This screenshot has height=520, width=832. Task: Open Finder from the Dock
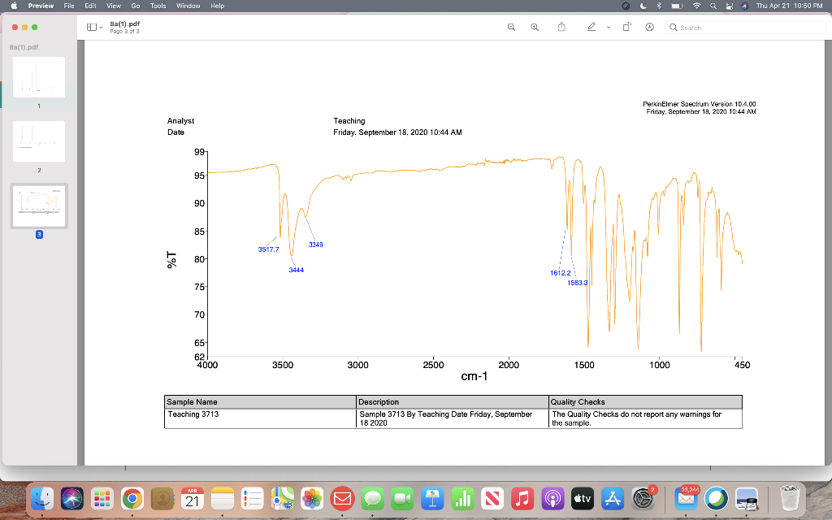click(41, 498)
